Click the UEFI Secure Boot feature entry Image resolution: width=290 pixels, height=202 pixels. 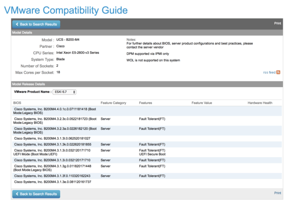152,154
